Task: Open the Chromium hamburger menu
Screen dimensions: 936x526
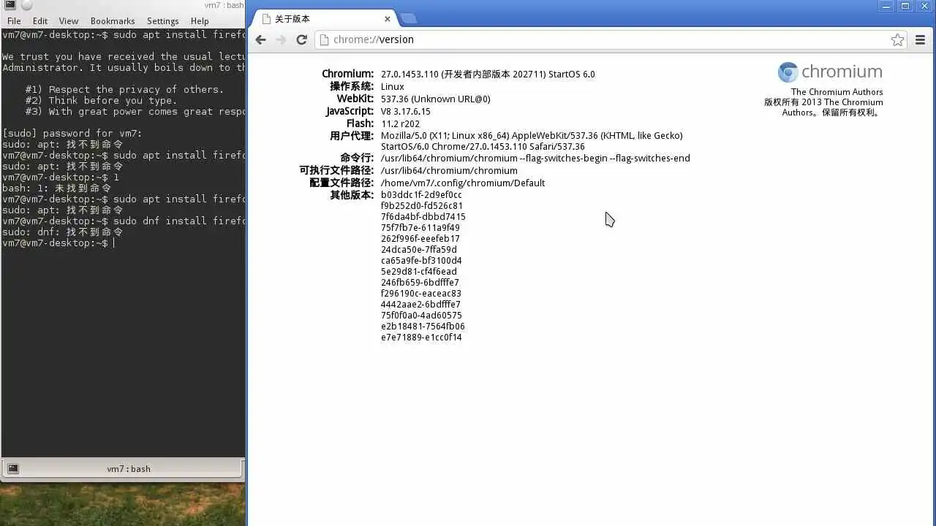Action: [x=921, y=40]
